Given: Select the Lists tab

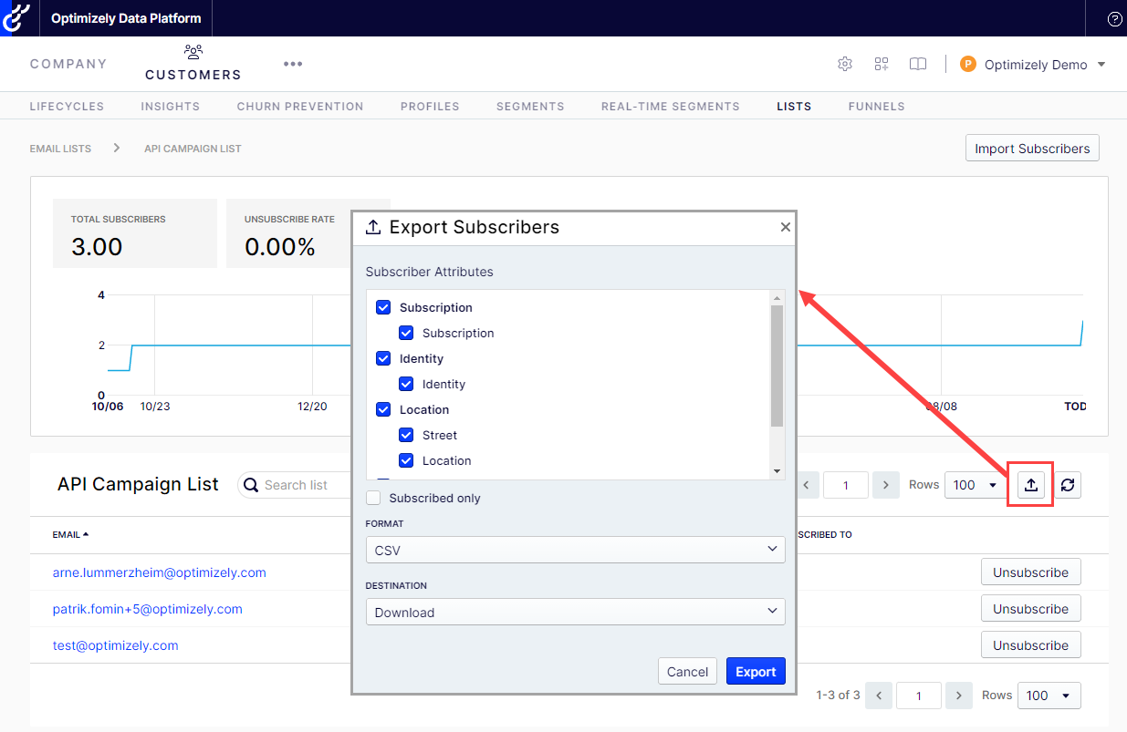Looking at the screenshot, I should pos(794,107).
